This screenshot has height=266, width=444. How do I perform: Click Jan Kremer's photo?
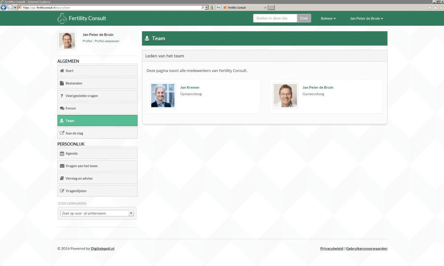163,96
